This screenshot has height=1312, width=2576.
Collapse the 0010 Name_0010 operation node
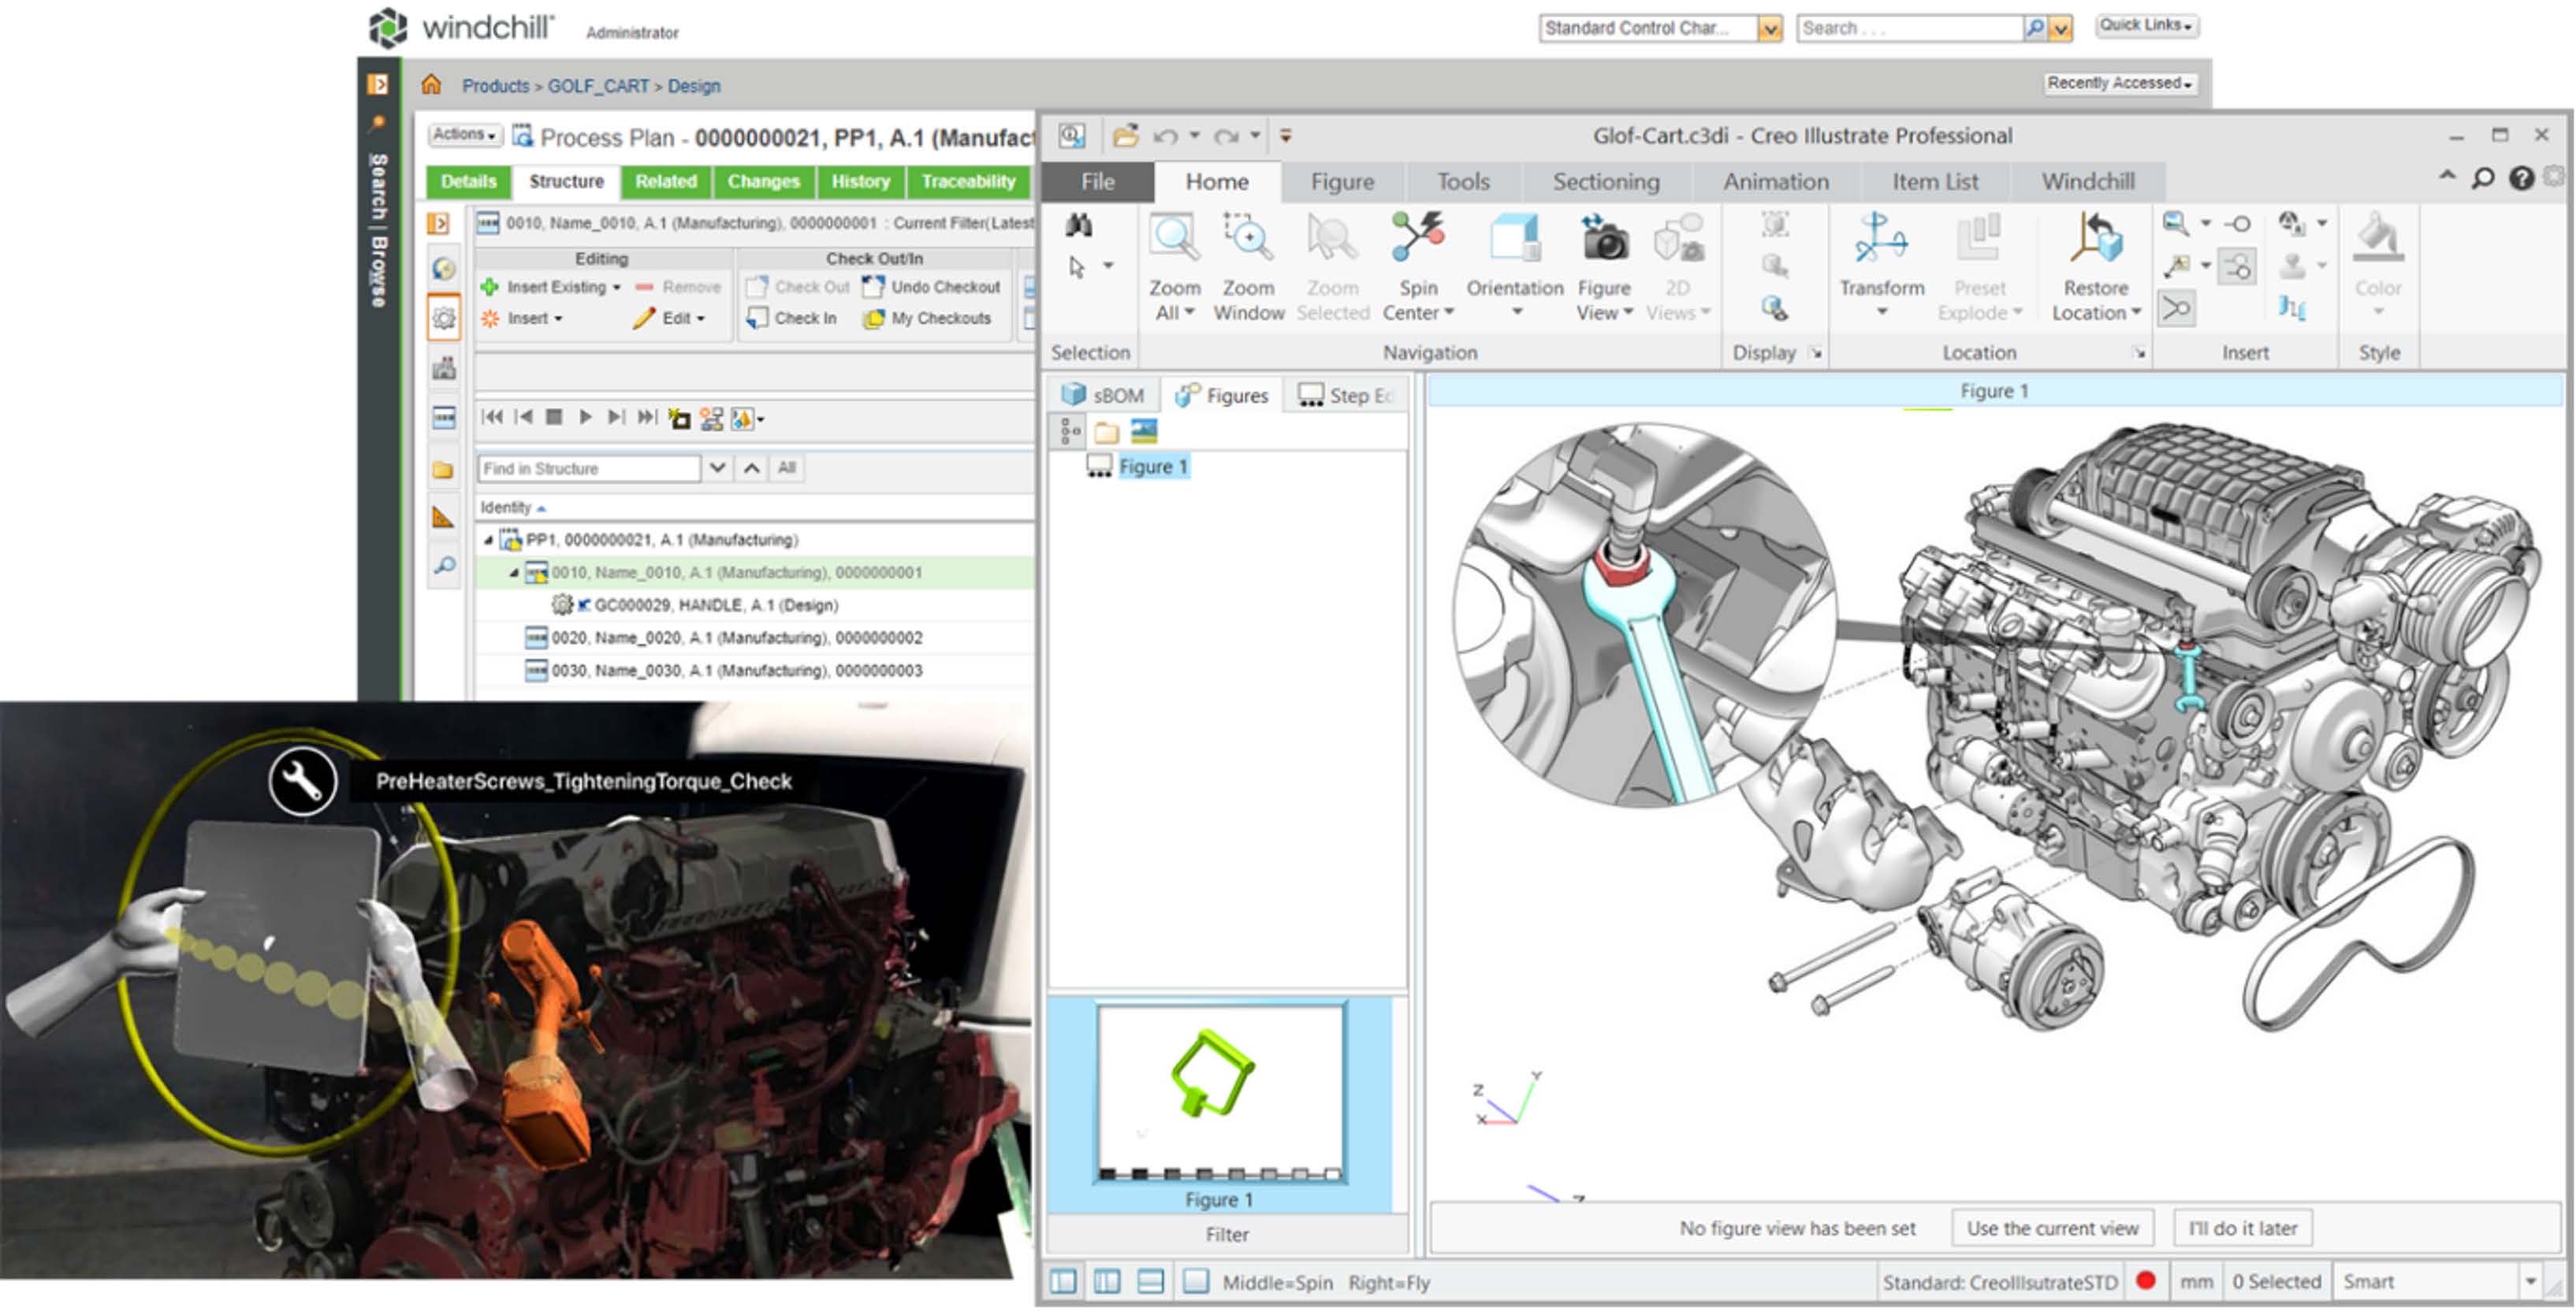[x=514, y=574]
